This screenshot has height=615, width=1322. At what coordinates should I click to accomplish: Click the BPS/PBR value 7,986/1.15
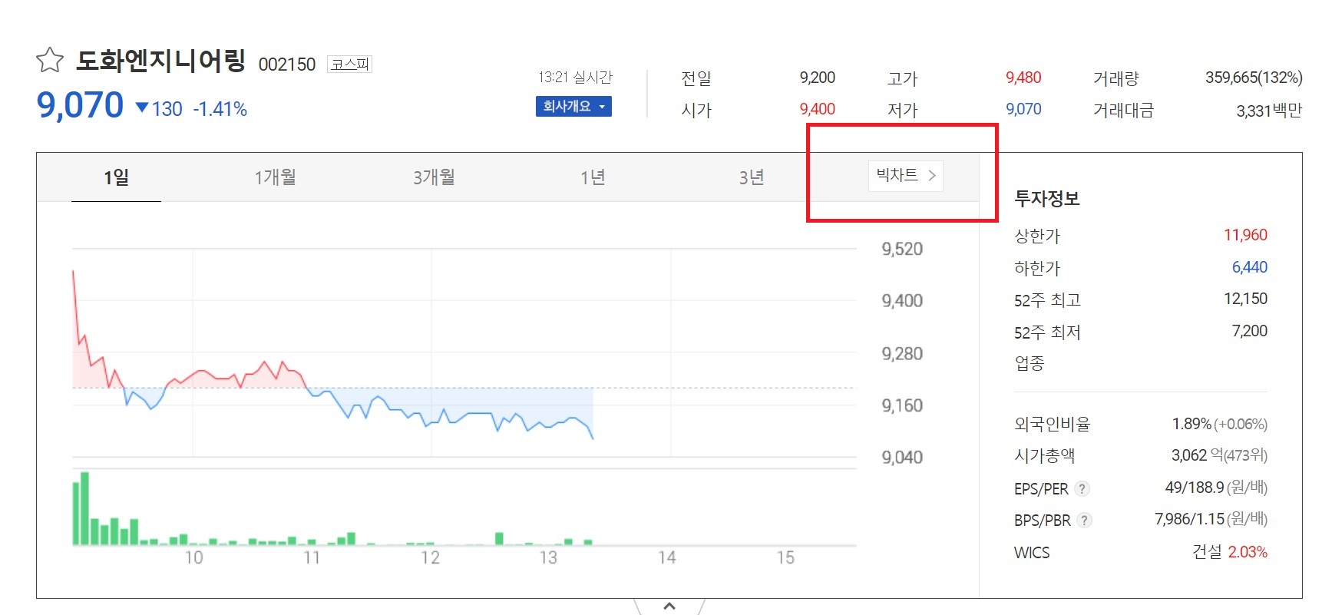1190,519
